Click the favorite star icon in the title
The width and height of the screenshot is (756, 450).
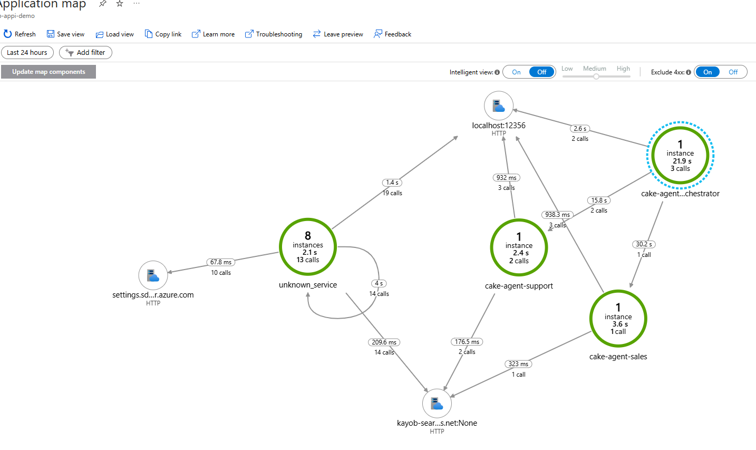tap(120, 4)
